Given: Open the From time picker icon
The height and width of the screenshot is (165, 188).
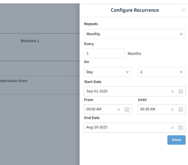Looking at the screenshot, I should pos(127,109).
